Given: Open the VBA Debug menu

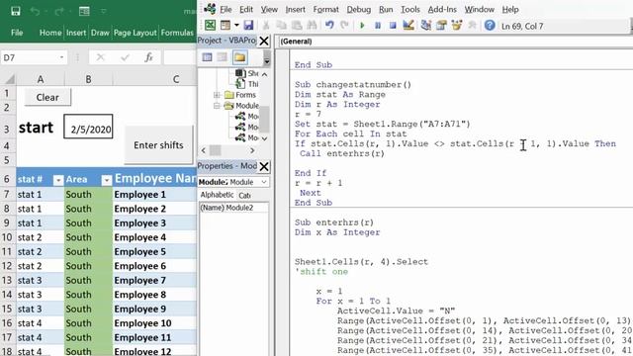Looking at the screenshot, I should [x=358, y=9].
